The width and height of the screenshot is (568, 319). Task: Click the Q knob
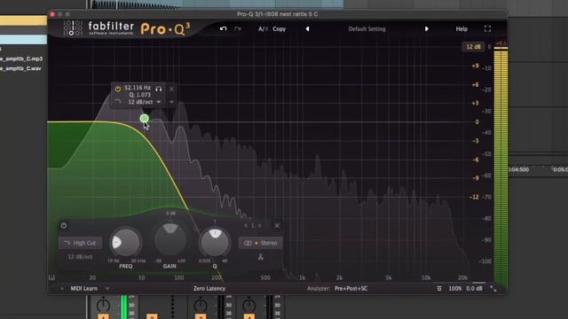coord(215,243)
